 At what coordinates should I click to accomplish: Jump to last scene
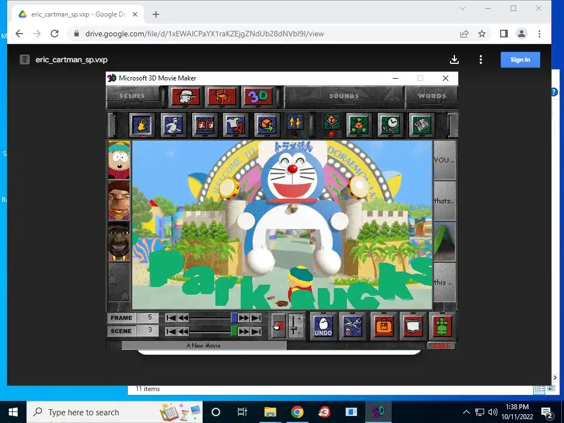coord(256,331)
